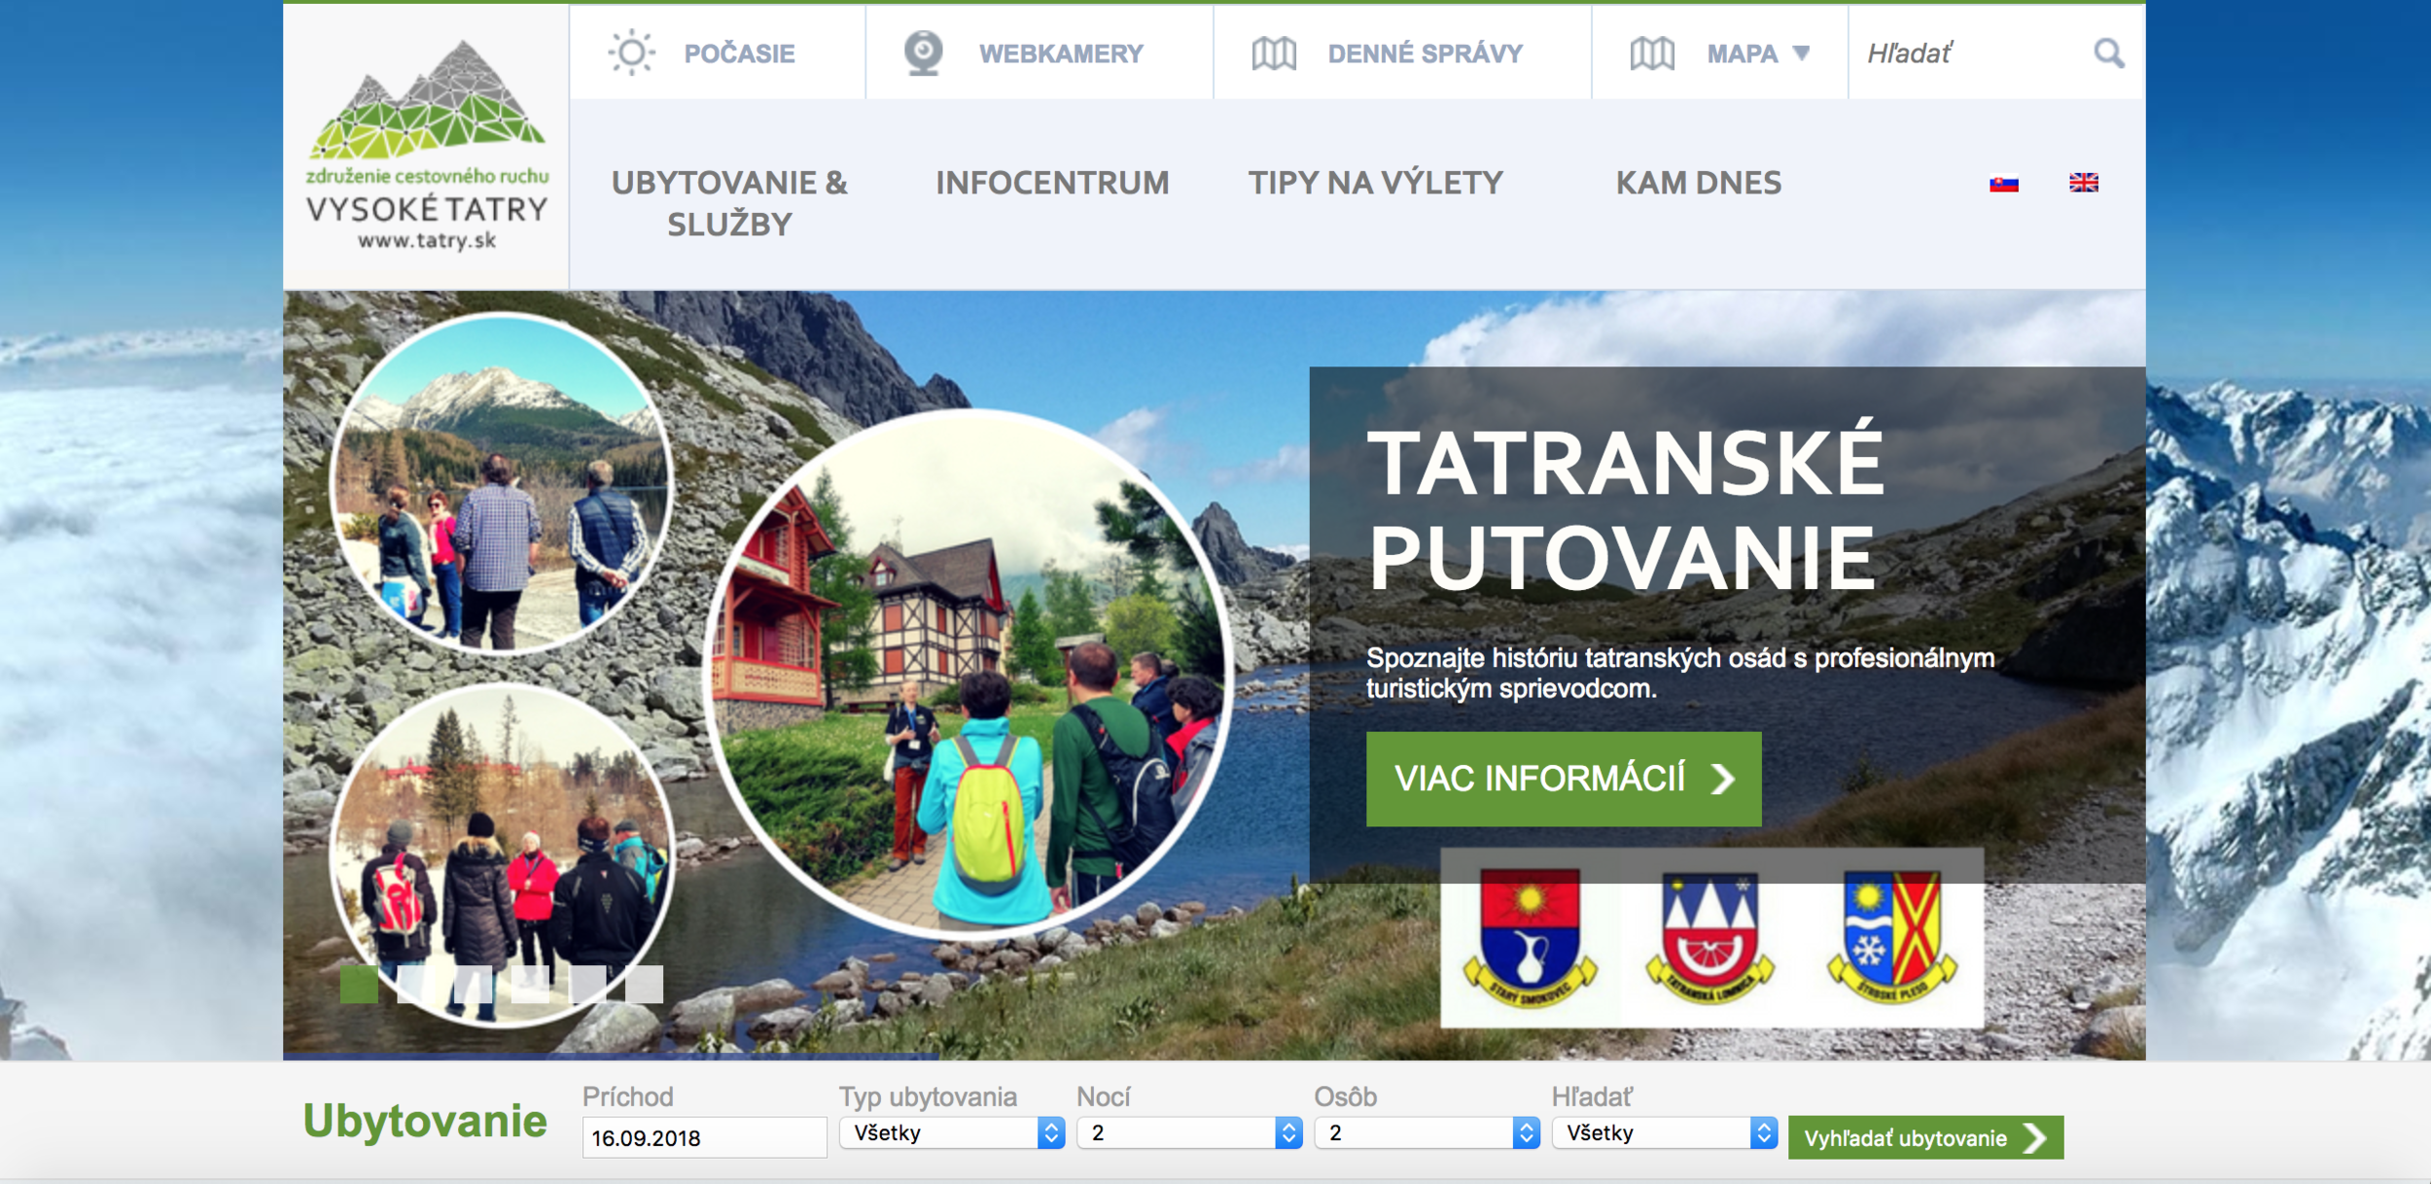
Task: Switch to English via UK flag
Action: 2083,183
